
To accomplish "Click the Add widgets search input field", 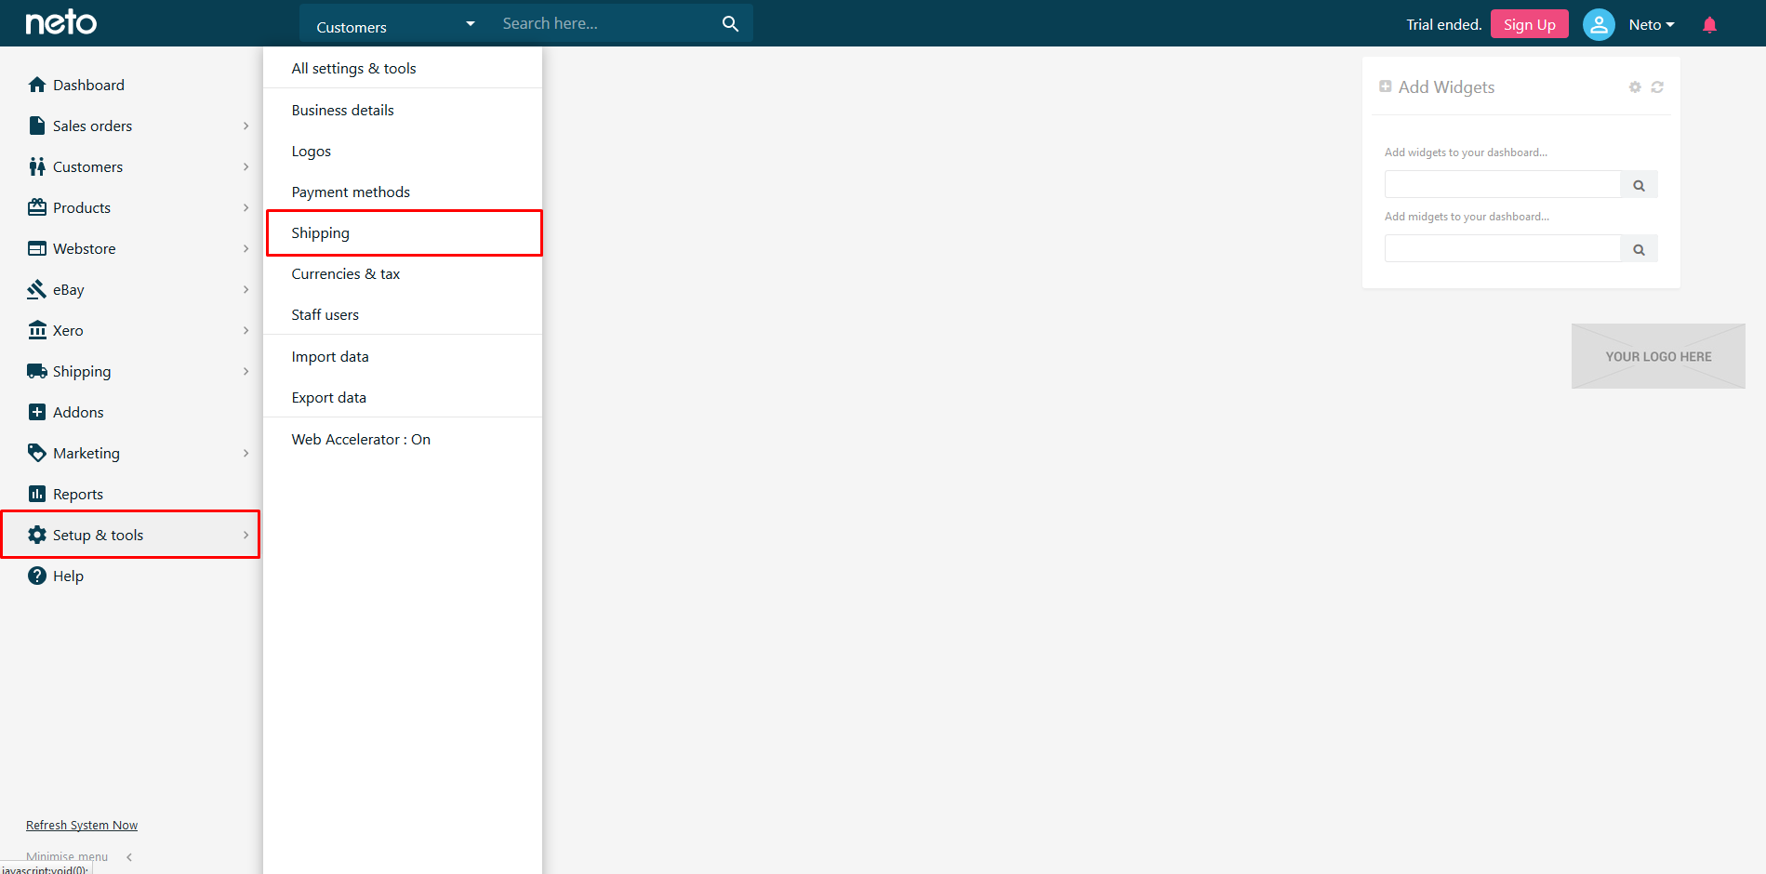I will tap(1502, 185).
